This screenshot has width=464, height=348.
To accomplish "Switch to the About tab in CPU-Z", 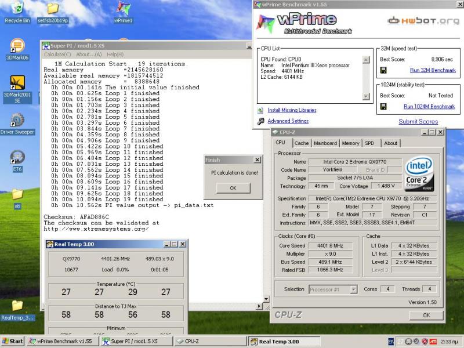I will coord(390,143).
